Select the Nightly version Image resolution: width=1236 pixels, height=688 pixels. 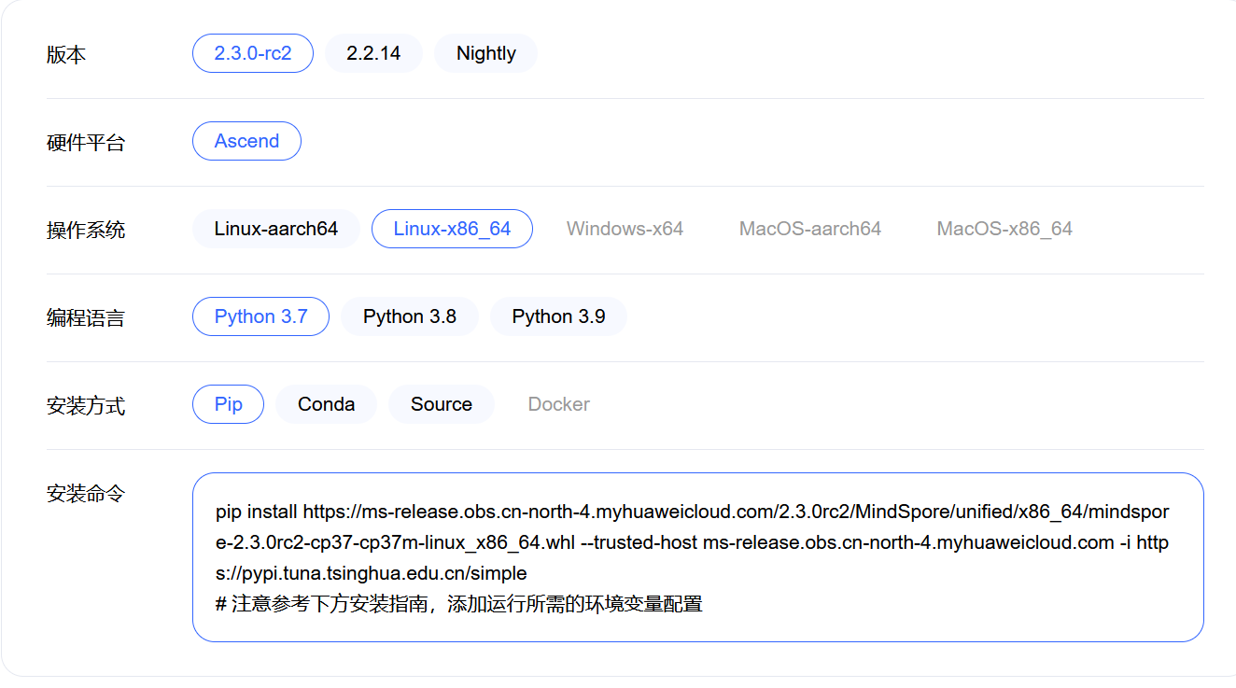[485, 53]
